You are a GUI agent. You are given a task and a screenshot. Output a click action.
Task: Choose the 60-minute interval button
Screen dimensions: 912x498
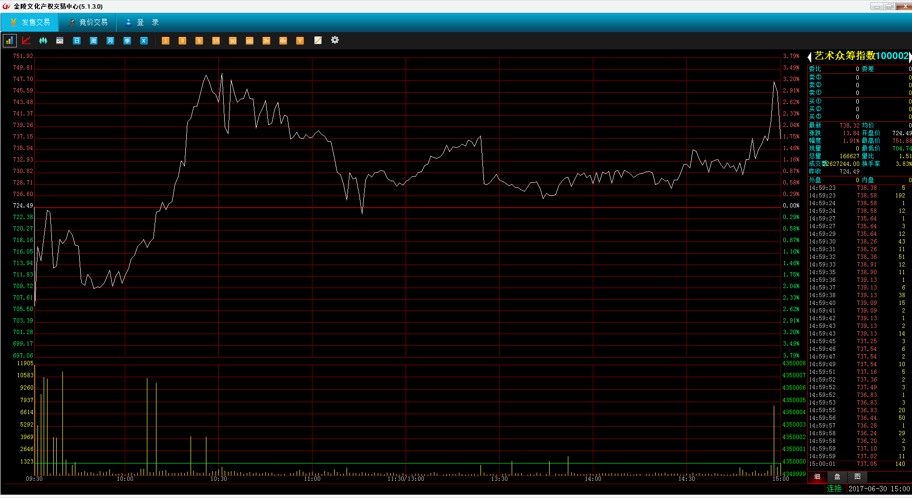[x=250, y=41]
